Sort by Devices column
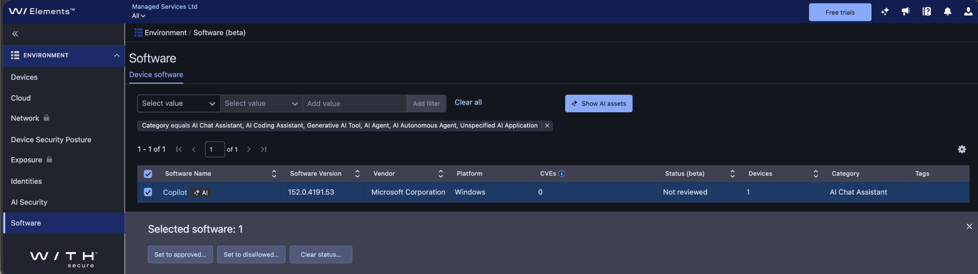Image resolution: width=978 pixels, height=274 pixels. [x=816, y=174]
